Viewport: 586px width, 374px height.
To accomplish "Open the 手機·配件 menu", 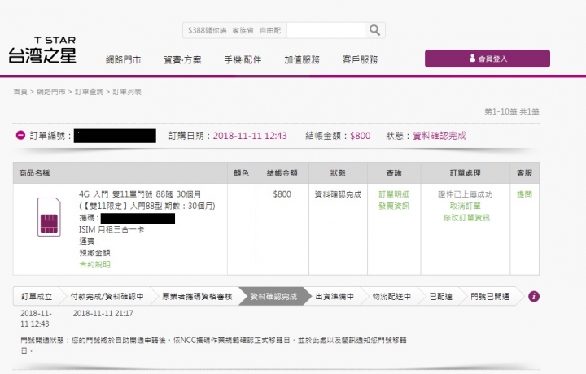I will point(243,59).
